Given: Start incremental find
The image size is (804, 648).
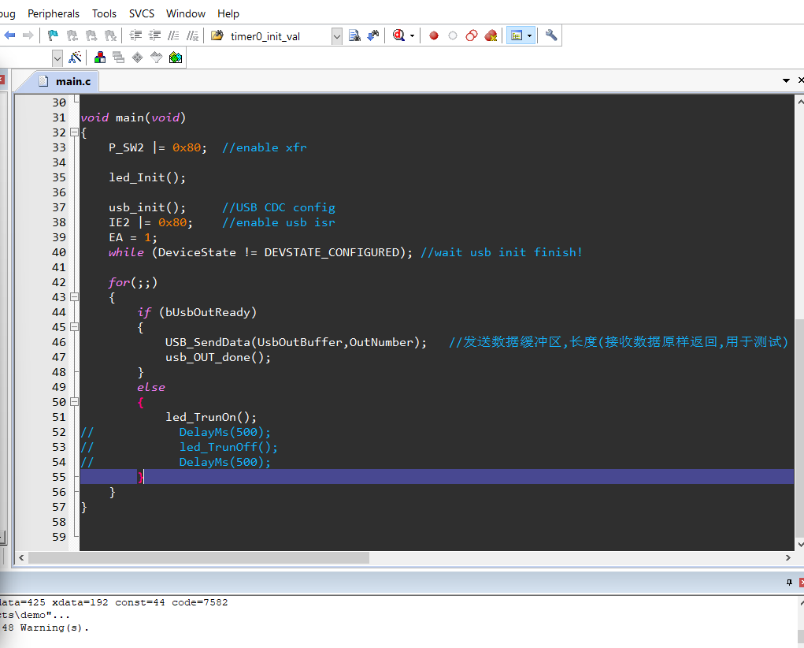Looking at the screenshot, I should [373, 35].
